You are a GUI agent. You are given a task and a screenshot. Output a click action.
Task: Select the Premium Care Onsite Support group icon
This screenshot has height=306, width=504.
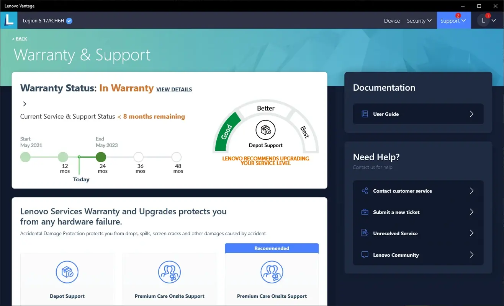169,272
